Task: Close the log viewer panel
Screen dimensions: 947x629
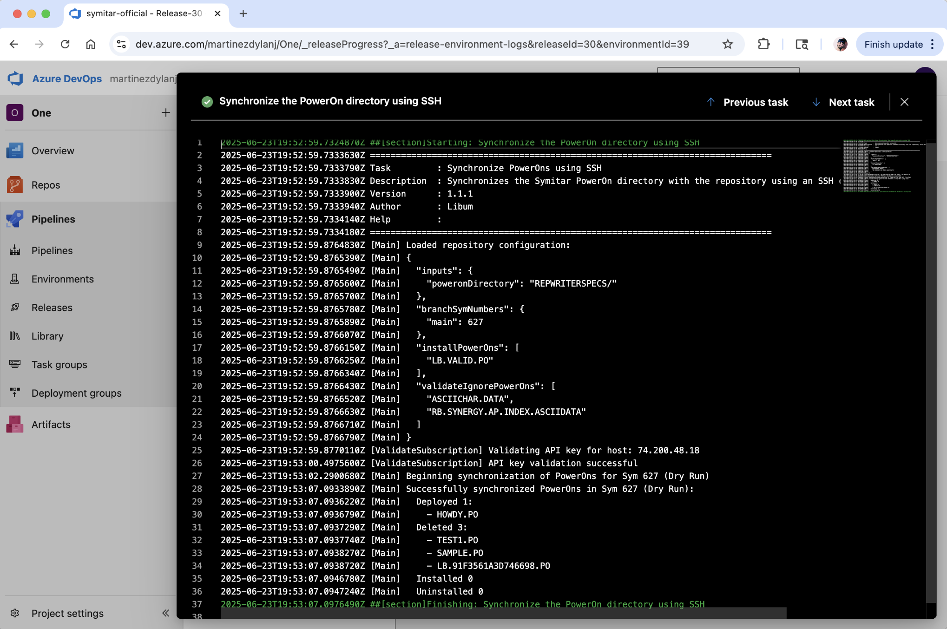Action: [x=904, y=102]
